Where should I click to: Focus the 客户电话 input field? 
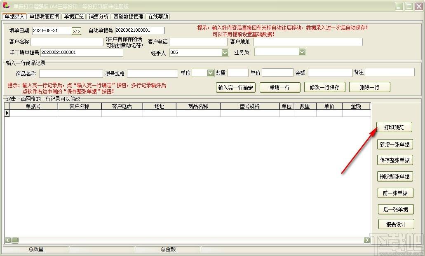(198, 42)
